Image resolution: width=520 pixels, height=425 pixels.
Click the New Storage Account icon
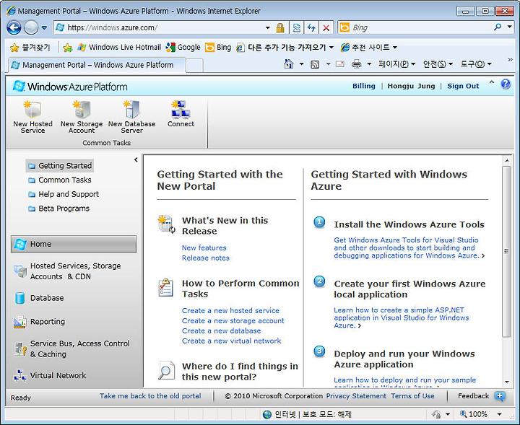(82, 109)
